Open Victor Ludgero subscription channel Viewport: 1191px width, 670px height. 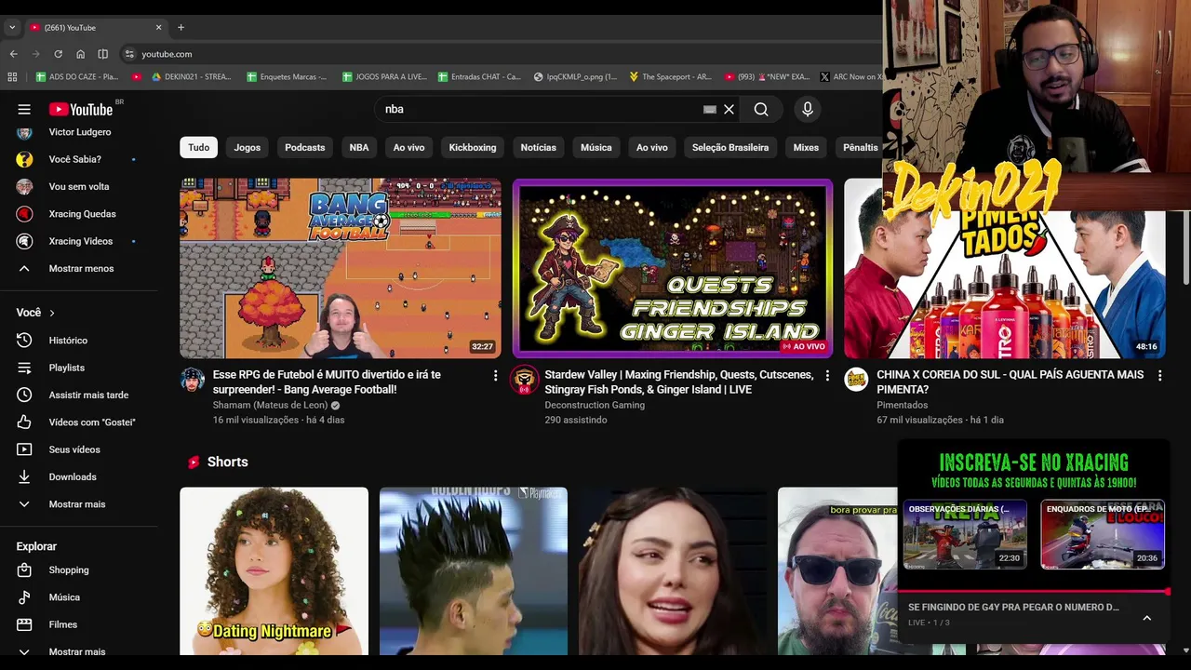point(78,132)
